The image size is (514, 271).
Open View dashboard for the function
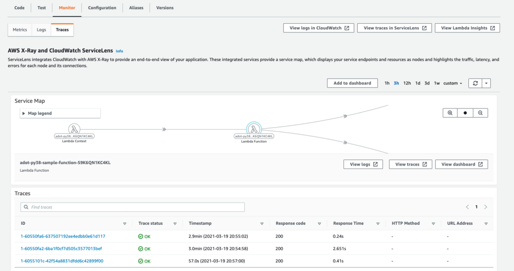[x=462, y=165]
